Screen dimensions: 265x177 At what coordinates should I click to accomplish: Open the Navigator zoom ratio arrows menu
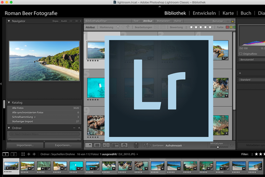coord(80,21)
